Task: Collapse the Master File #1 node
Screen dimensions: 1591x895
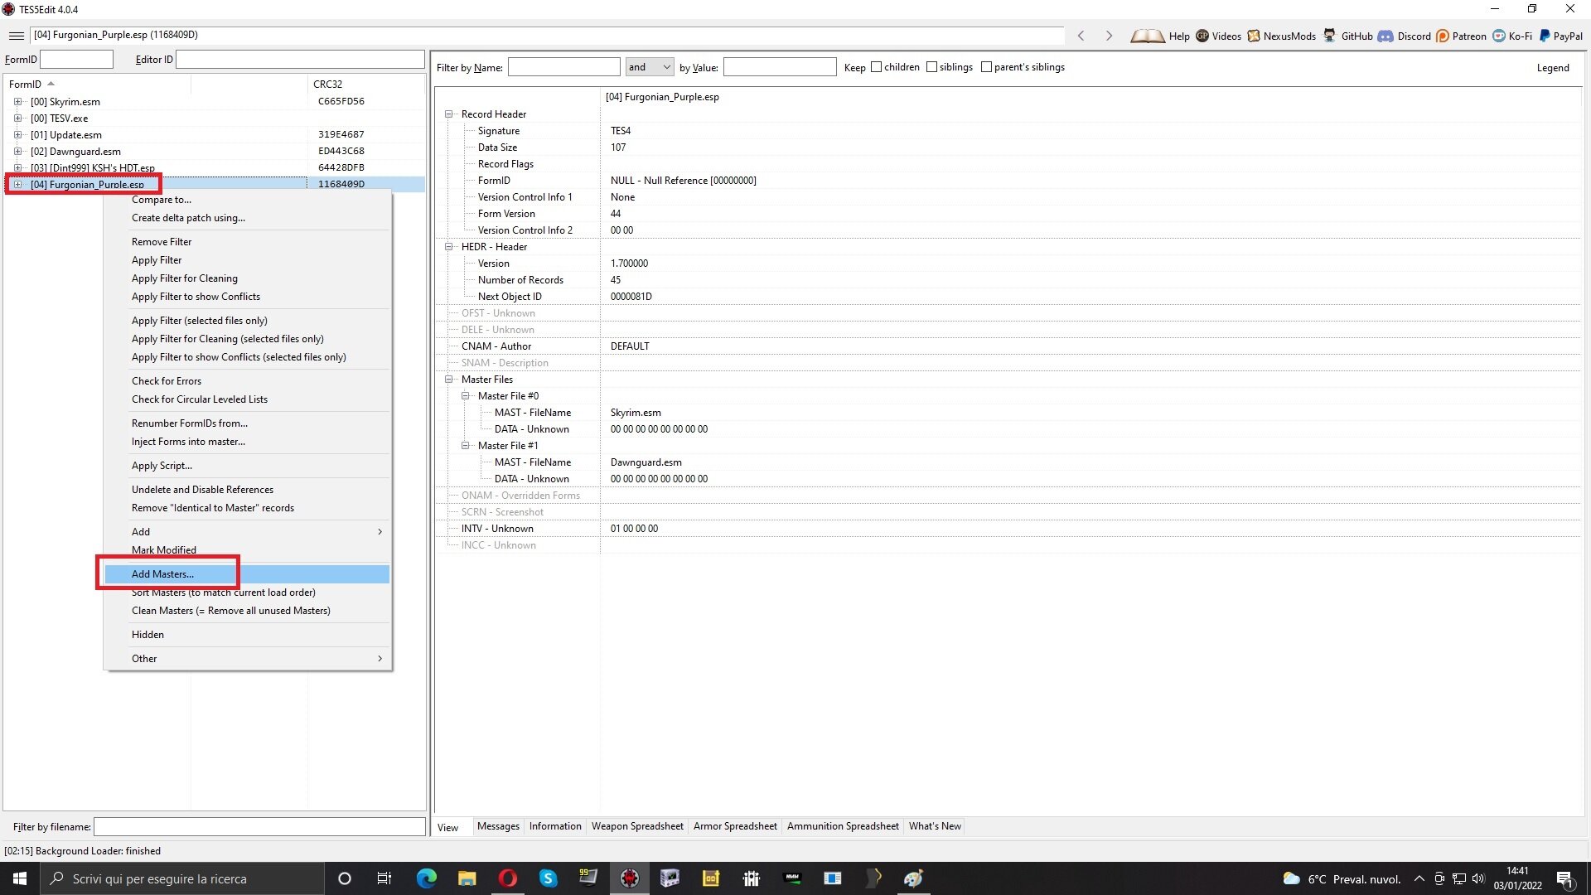Action: point(466,446)
